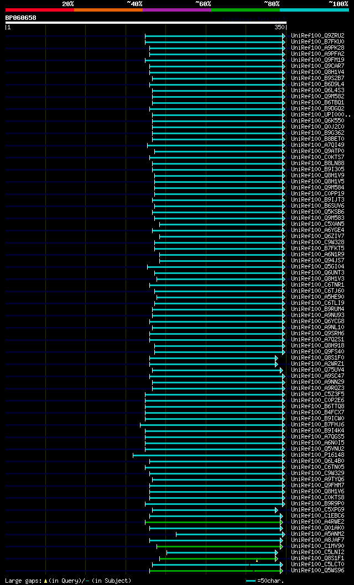
Task: Click the white query sequence ruler bar
Action: pyautogui.click(x=146, y=23)
